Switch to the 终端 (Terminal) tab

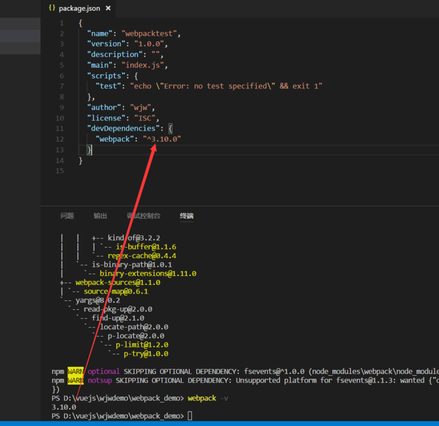[186, 216]
